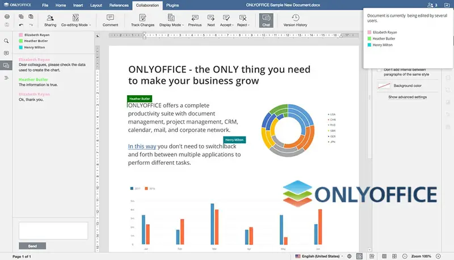Toggle Track Changes

(x=142, y=20)
